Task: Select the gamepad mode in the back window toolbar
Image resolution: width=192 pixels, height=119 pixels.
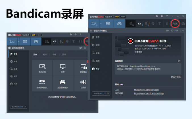Action: 36,41
